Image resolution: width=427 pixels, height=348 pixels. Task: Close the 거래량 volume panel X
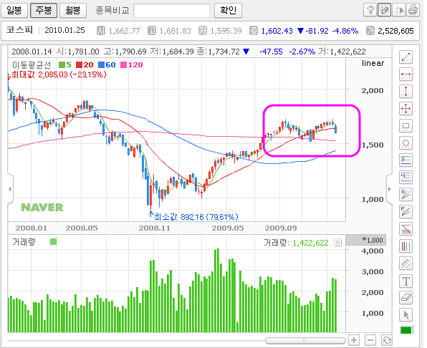pos(337,243)
